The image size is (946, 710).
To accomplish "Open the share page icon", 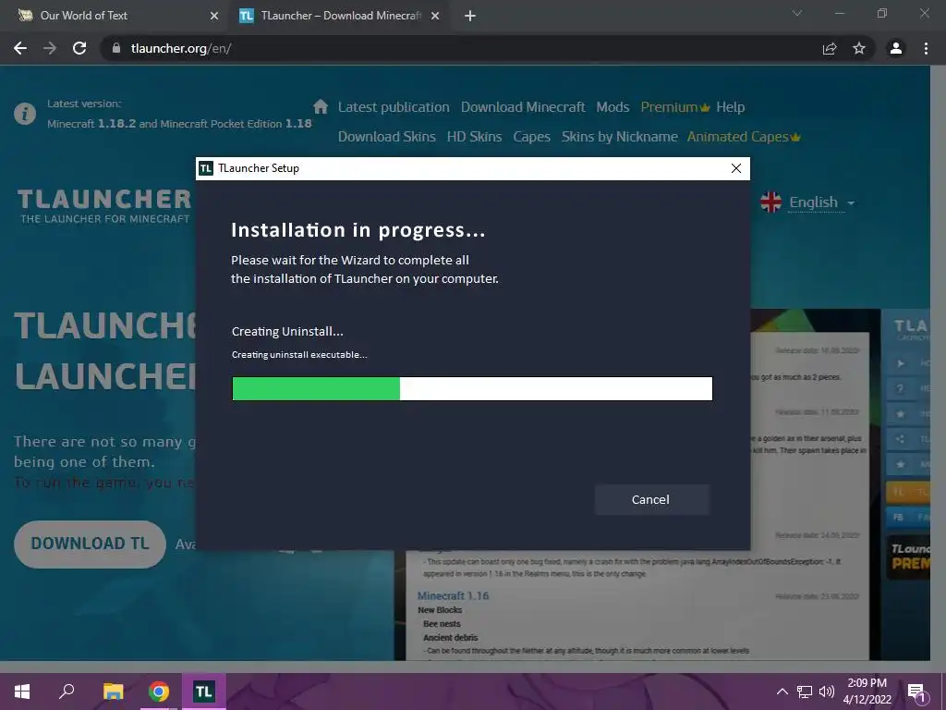I will click(830, 48).
